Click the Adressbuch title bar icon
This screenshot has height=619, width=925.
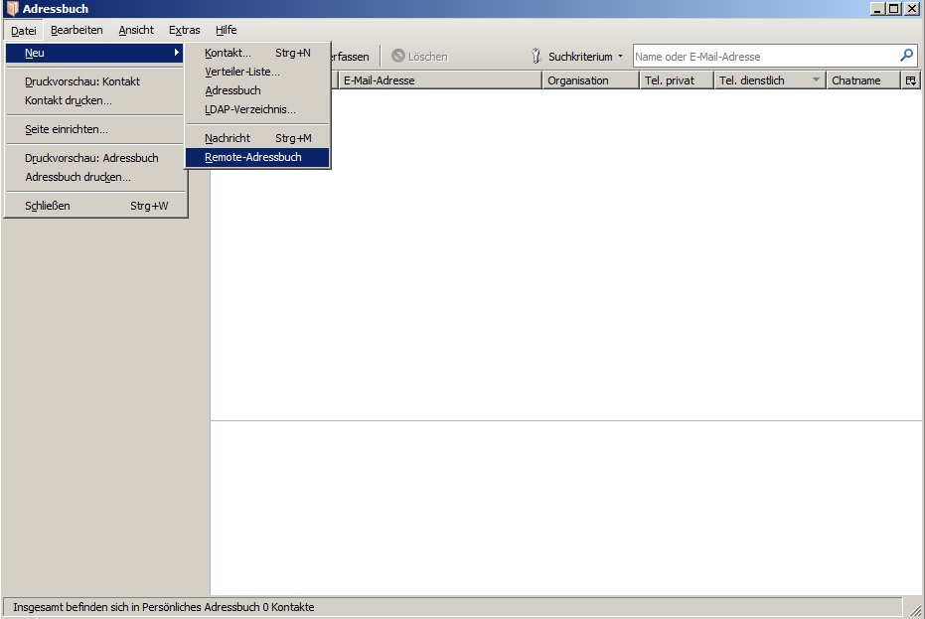pos(12,9)
